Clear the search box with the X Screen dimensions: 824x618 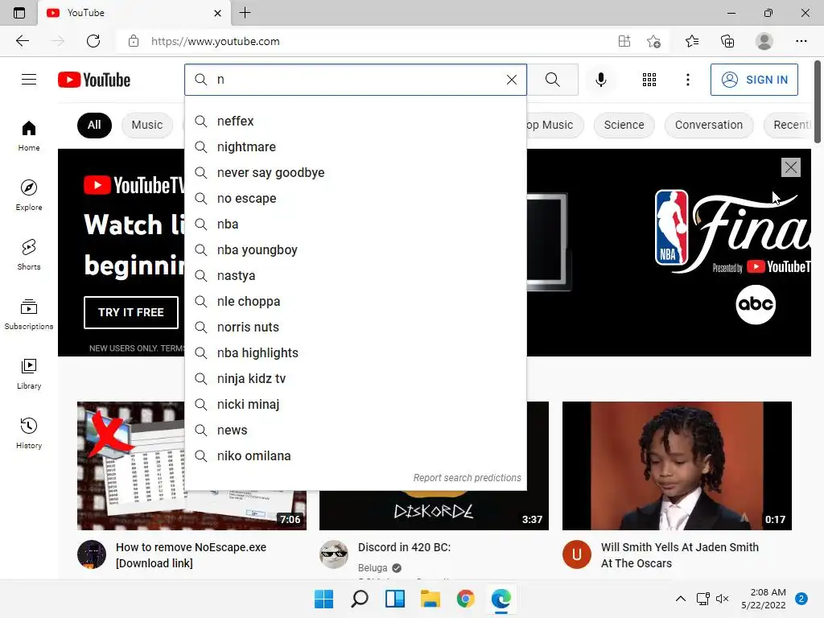[511, 80]
